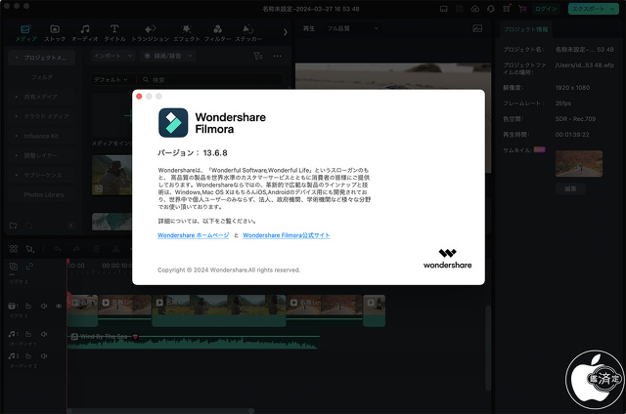Select the Wind By The Sea audio clip

(194, 341)
